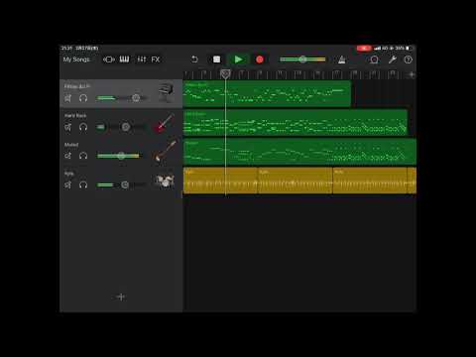The height and width of the screenshot is (357, 476).
Task: Tap the stop button in transport
Action: 216,59
